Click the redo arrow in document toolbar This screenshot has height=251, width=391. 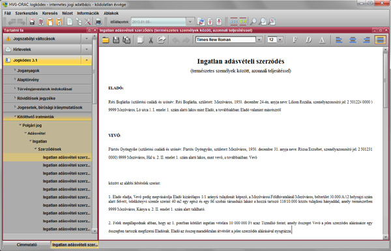186,40
